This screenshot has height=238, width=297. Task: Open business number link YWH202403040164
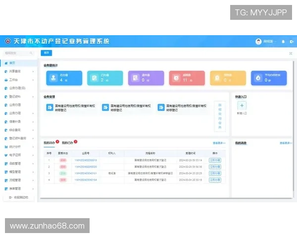pos(86,179)
